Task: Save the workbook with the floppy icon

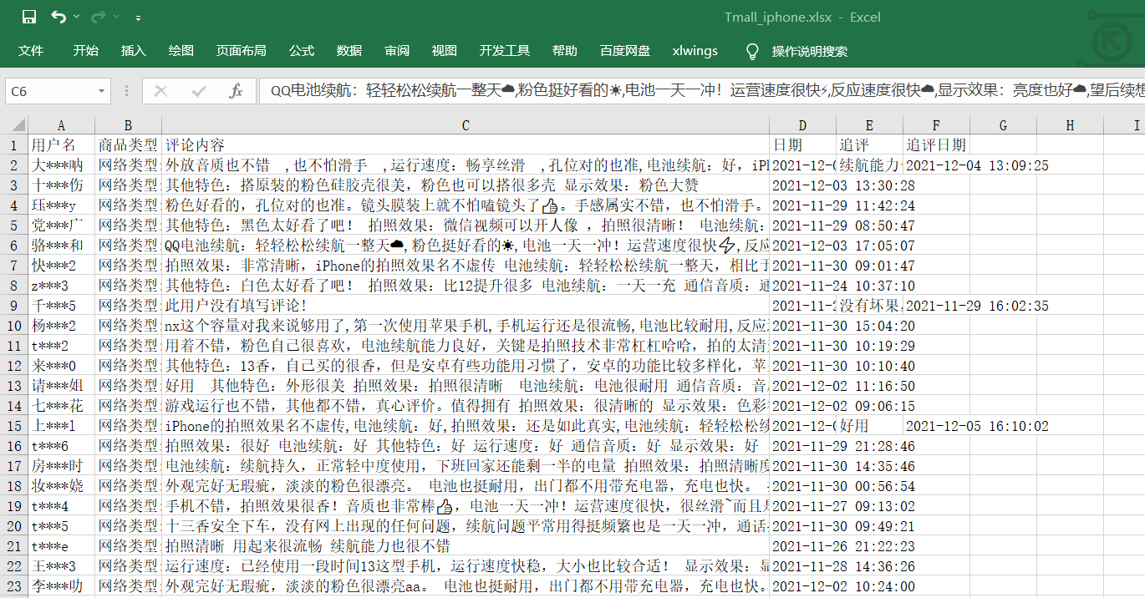Action: tap(29, 17)
